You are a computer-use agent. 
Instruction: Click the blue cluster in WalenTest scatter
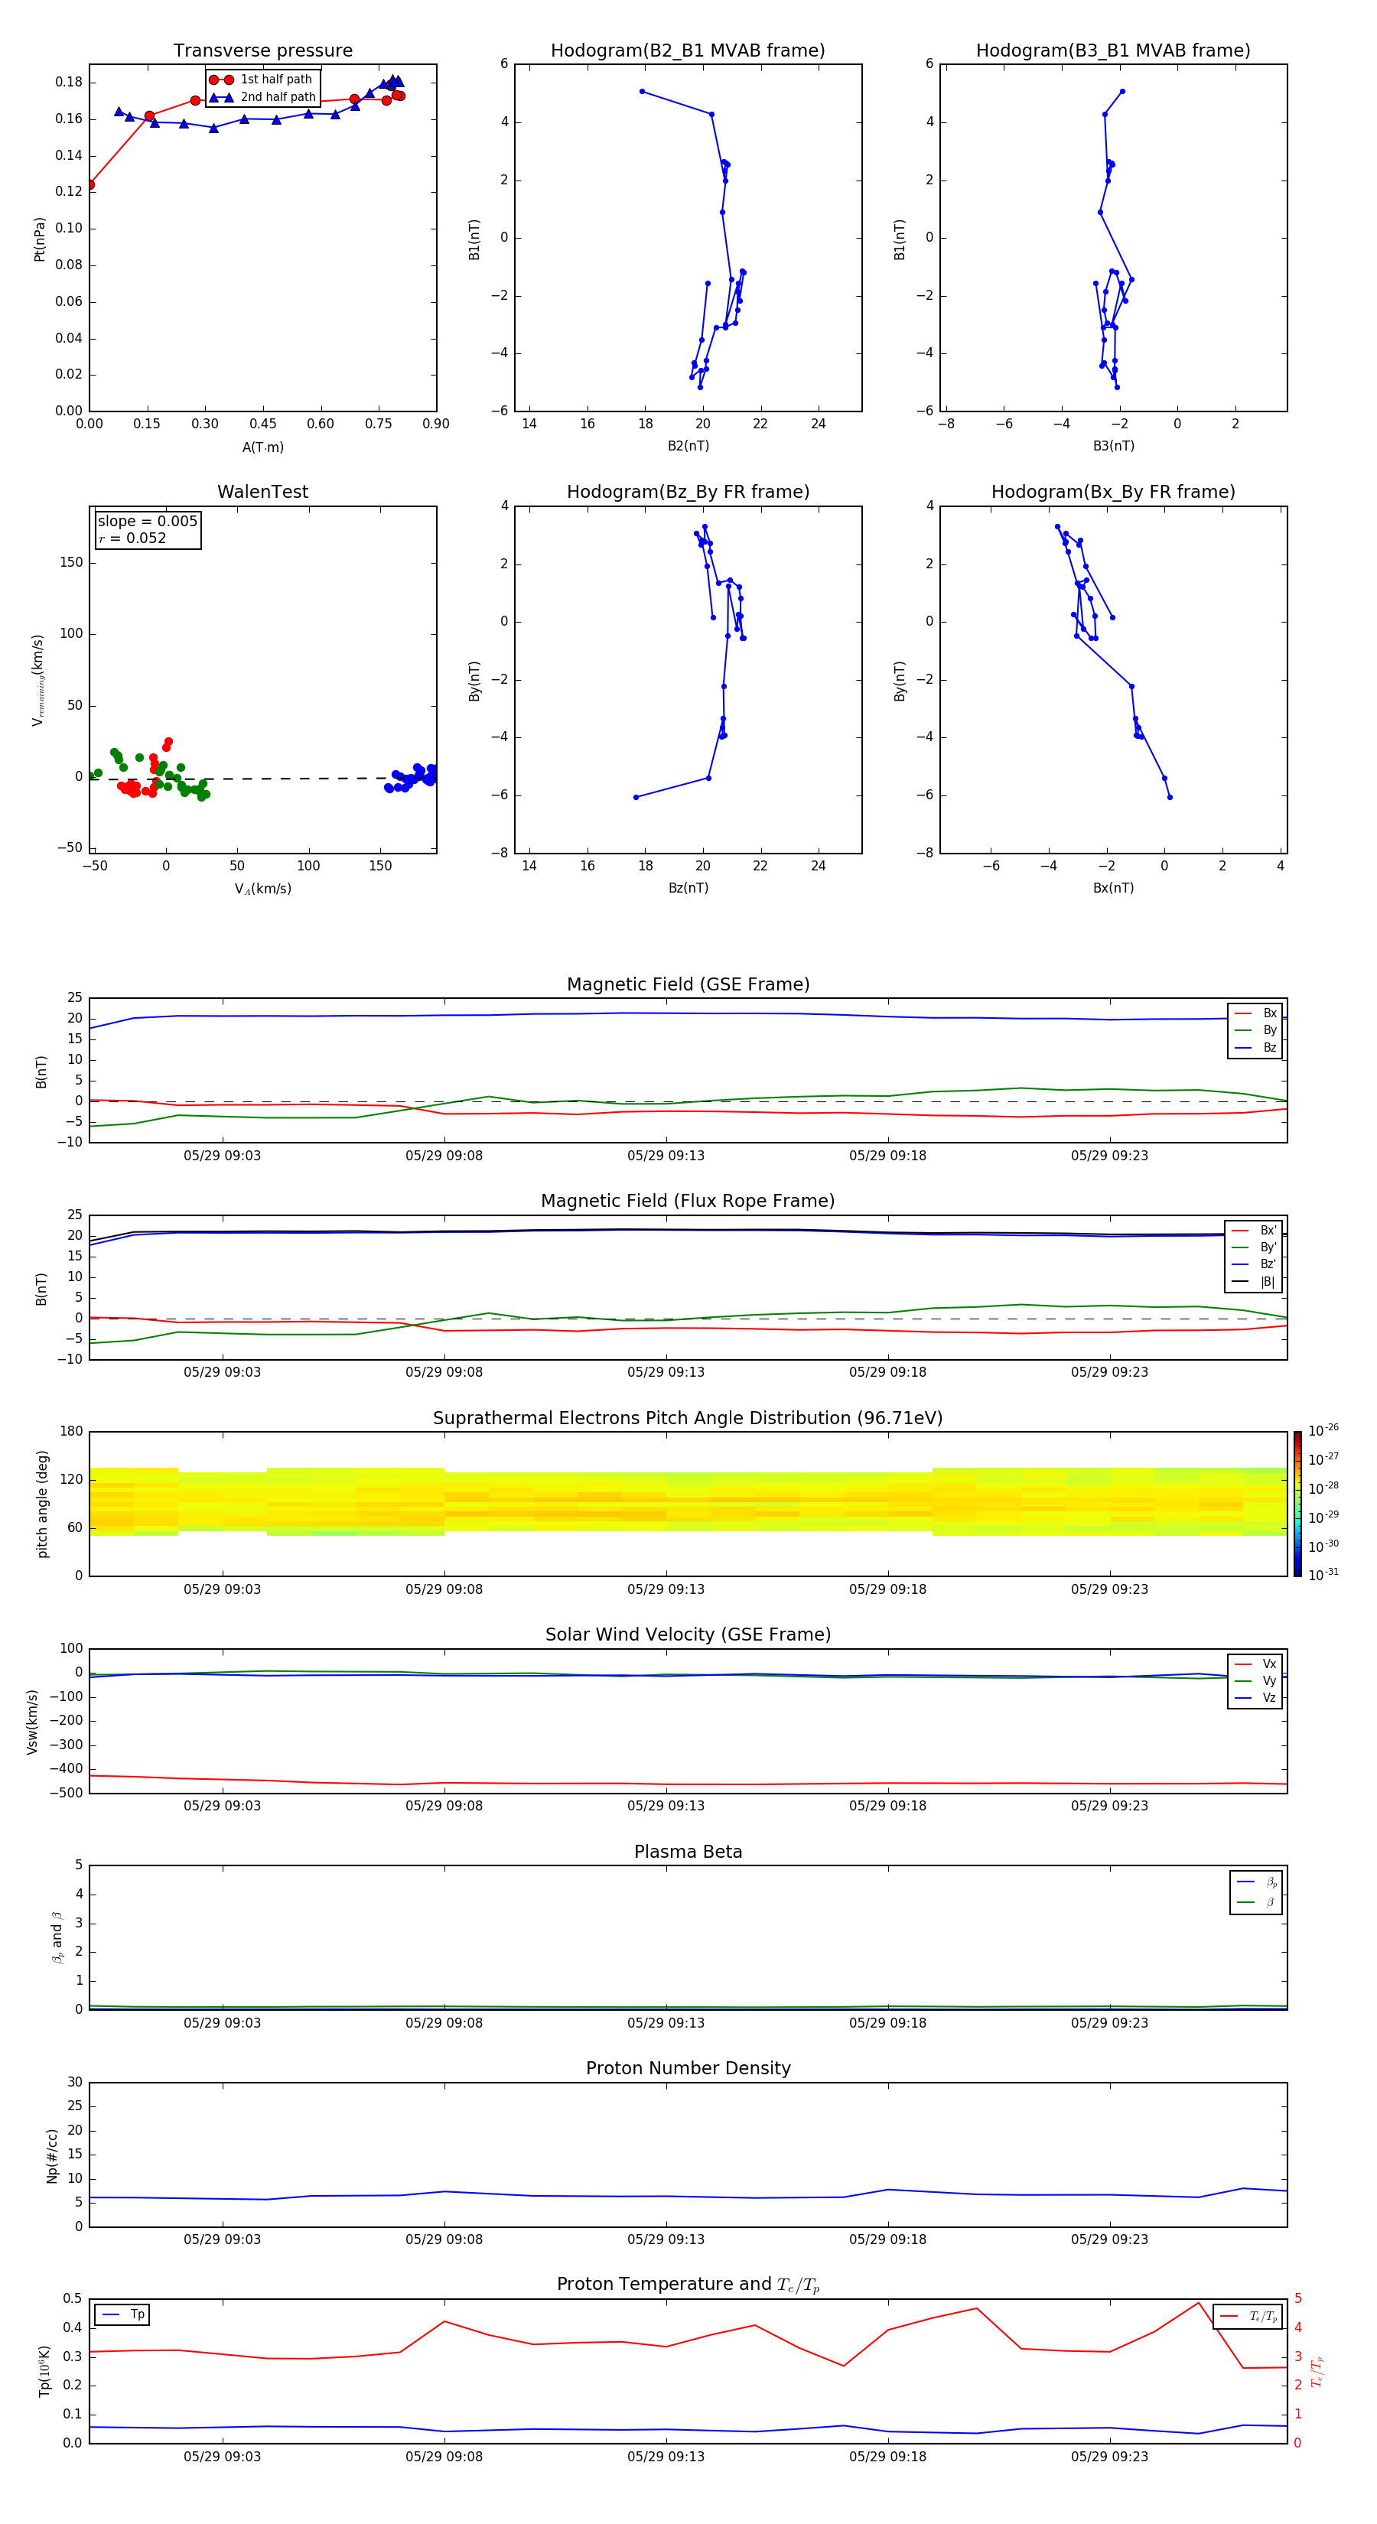[x=412, y=778]
